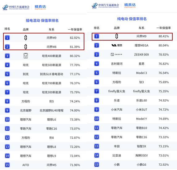177x170 pixels.
Task: Click the 82.92% value for 问界M9
Action: click(75, 38)
